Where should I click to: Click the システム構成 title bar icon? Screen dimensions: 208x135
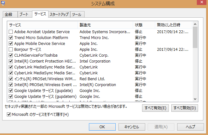3,3
